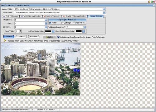Maximize the window with green button
The height and width of the screenshot is (112, 156).
[152, 2]
